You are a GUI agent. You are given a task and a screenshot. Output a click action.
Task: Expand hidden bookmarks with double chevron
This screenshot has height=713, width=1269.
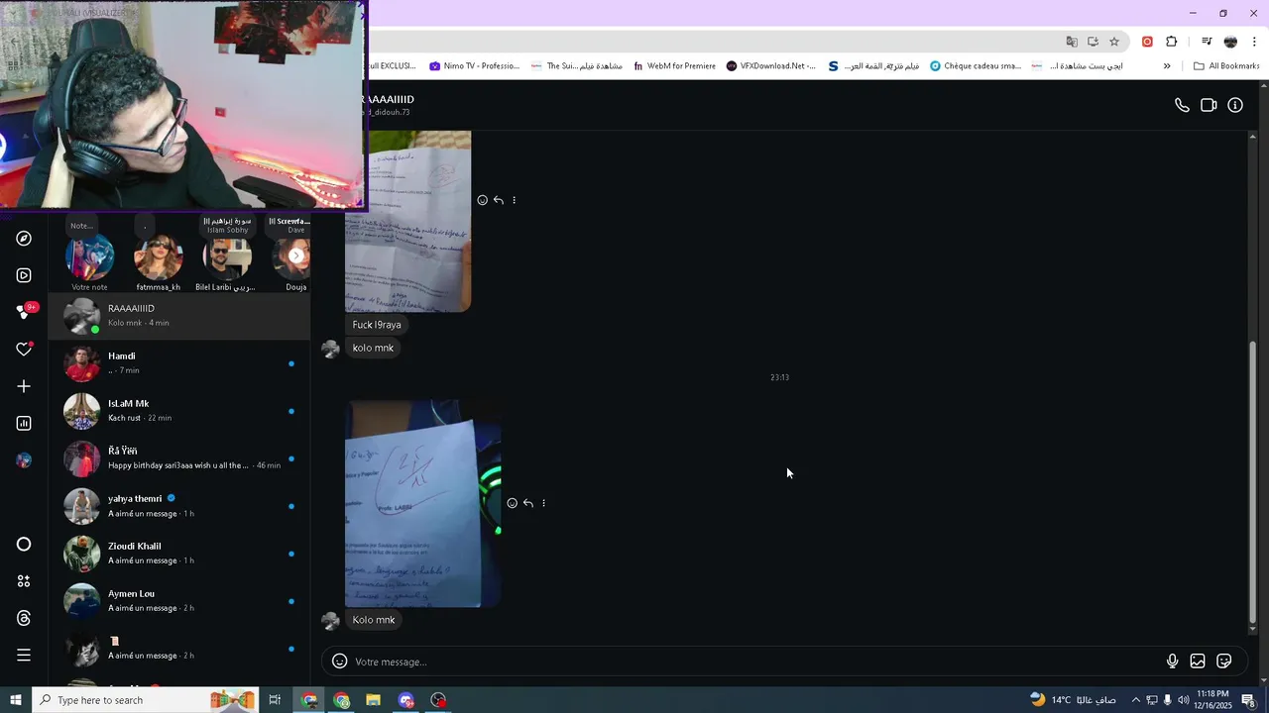1167,66
